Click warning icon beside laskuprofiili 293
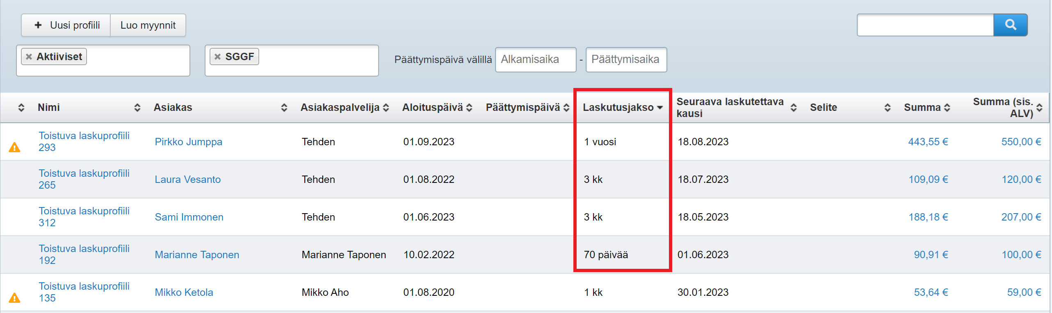1052x313 pixels. pos(14,147)
